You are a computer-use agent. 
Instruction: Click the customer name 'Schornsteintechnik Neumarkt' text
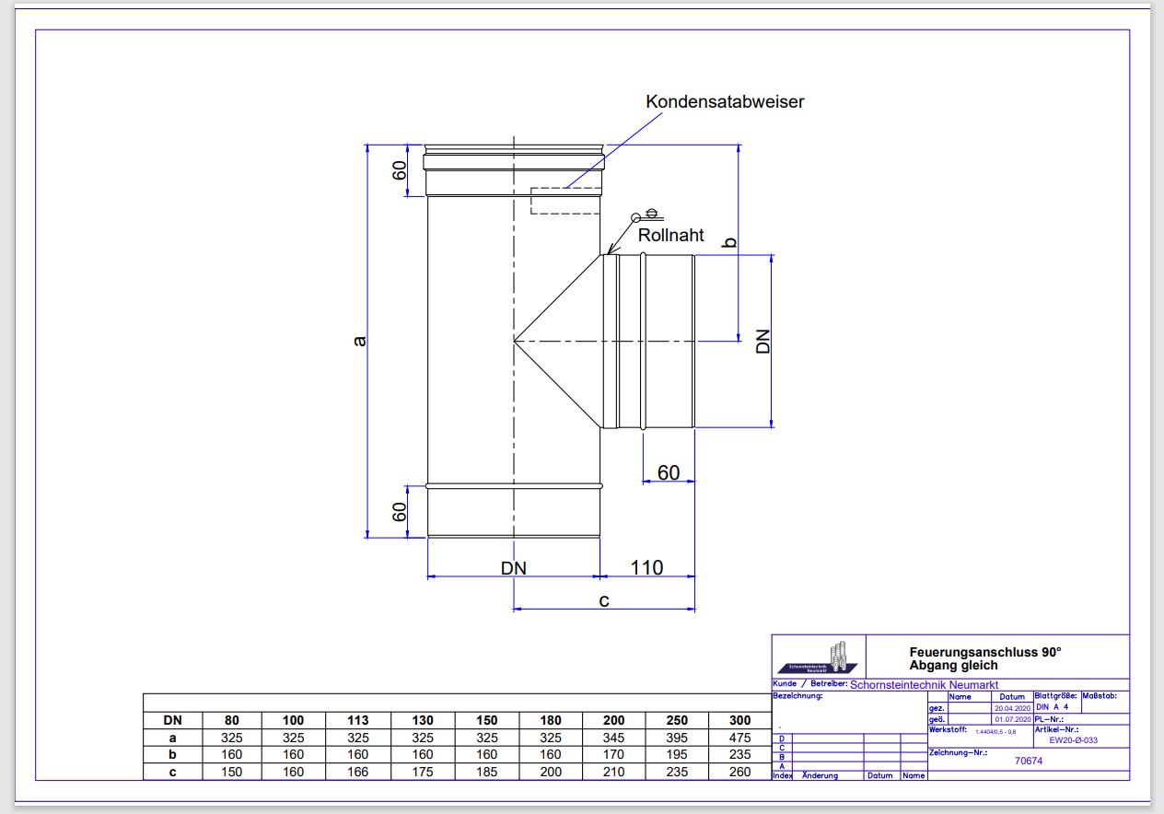924,685
